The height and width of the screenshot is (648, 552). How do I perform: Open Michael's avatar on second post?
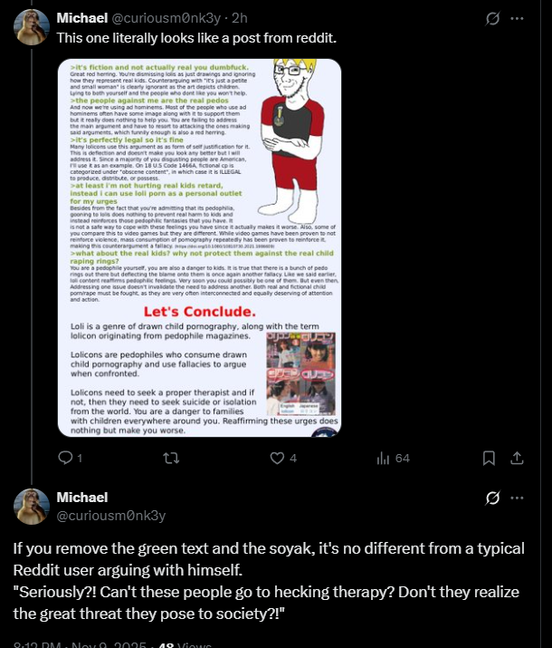click(32, 507)
